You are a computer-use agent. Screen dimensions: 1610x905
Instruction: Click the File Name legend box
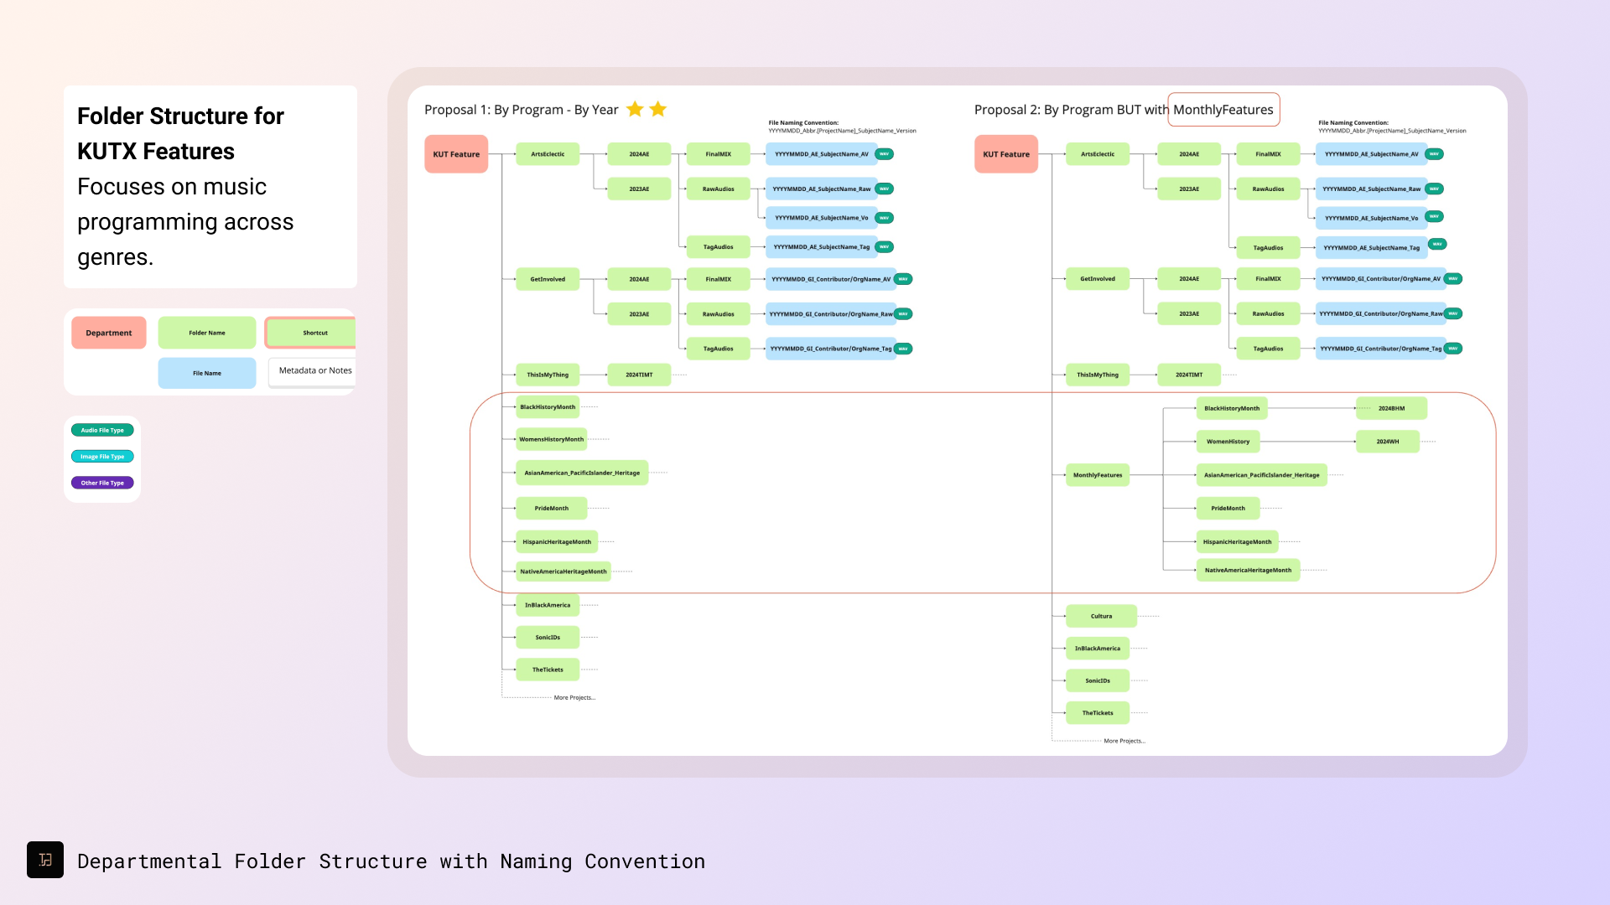206,373
